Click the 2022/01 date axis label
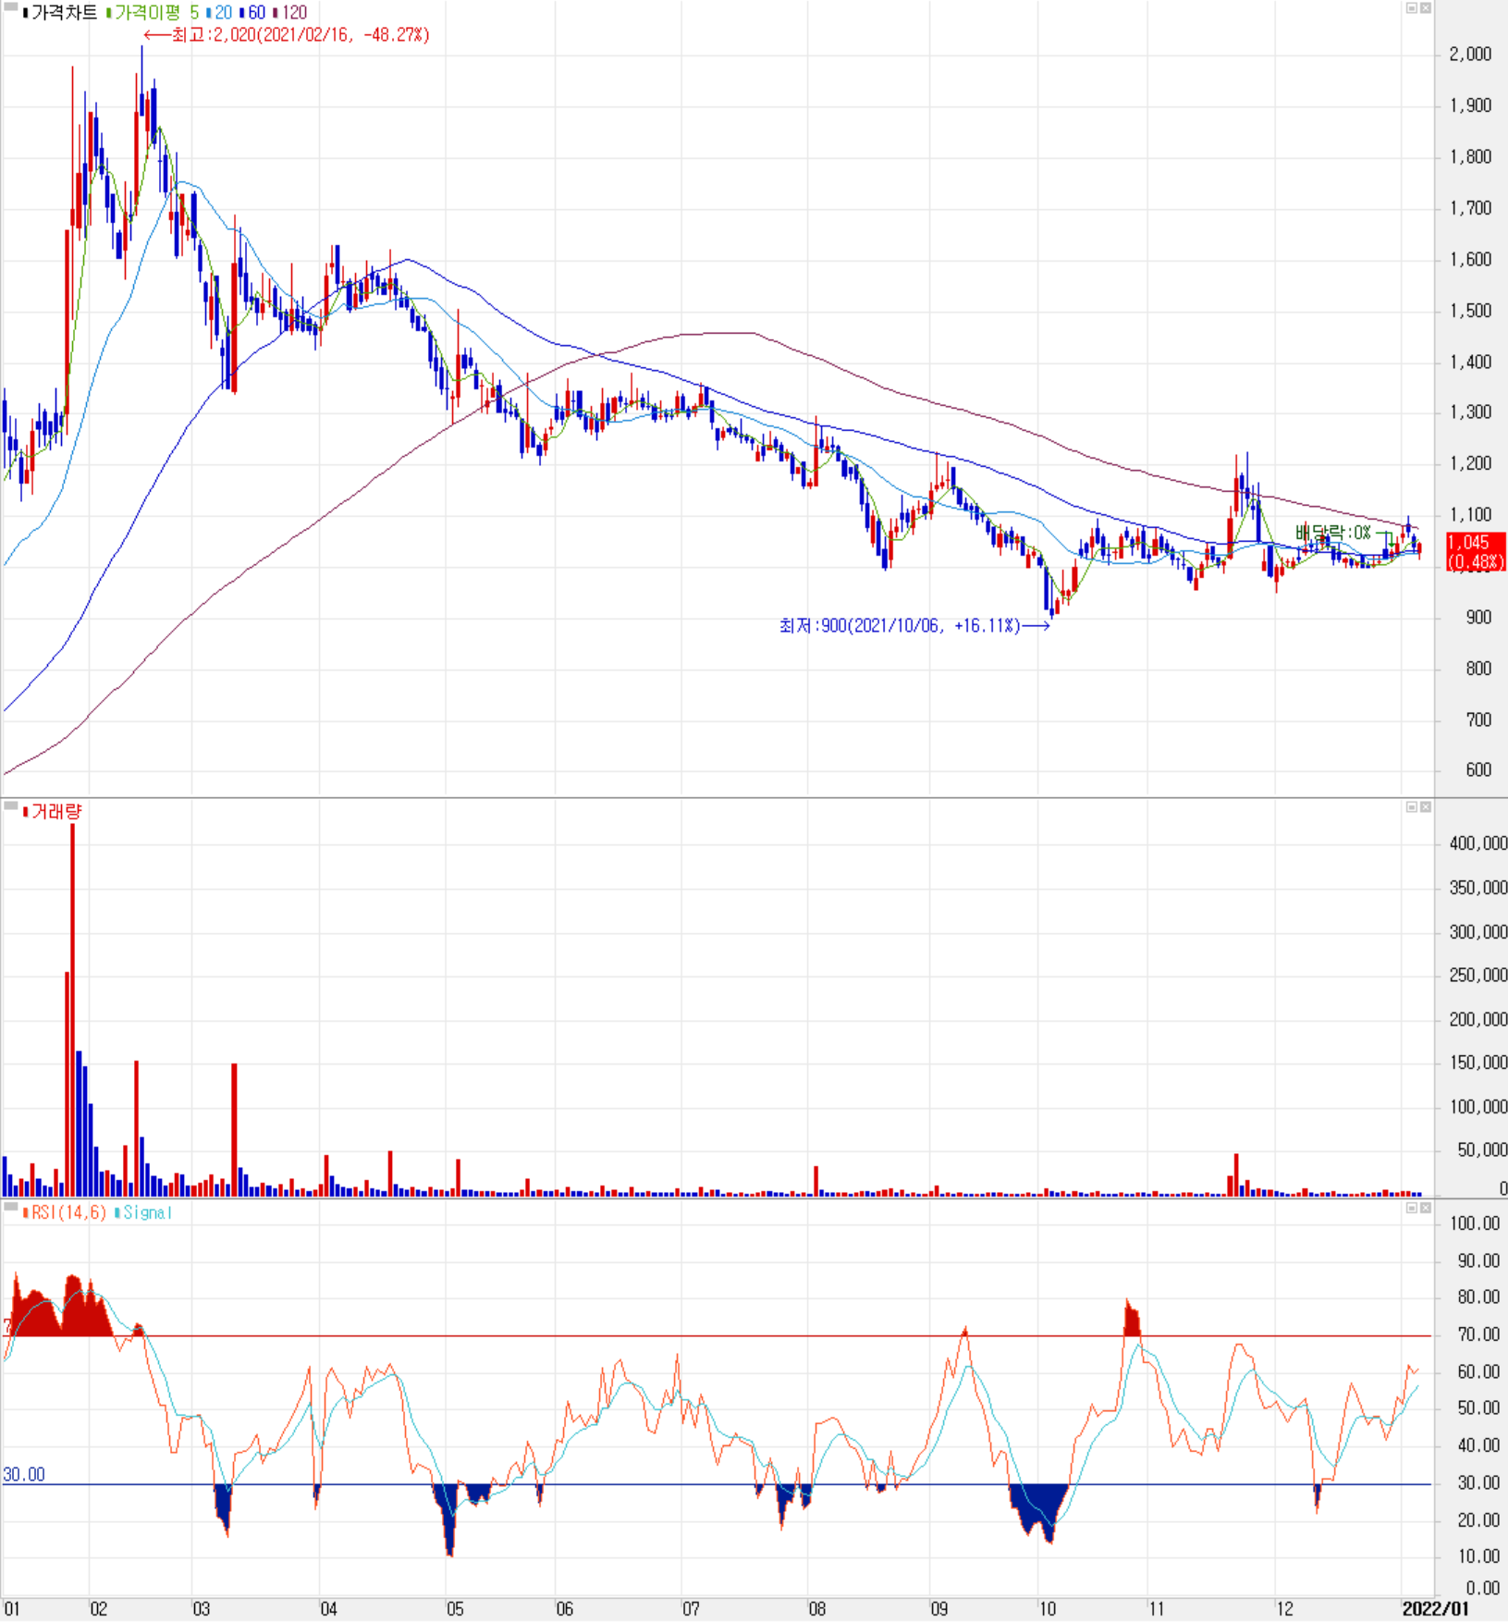Viewport: 1508px width, 1622px height. click(x=1435, y=1608)
